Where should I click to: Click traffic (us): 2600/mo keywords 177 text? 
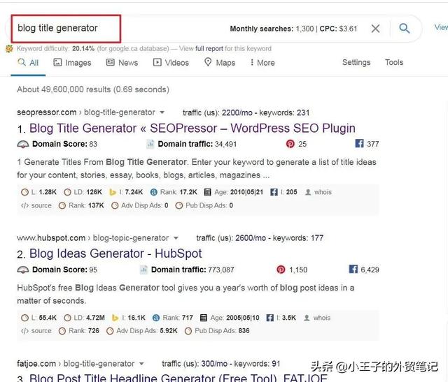[x=260, y=238]
